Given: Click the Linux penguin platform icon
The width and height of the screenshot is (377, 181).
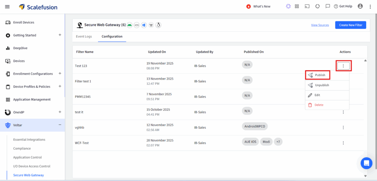Looking at the screenshot, I should (158, 25).
